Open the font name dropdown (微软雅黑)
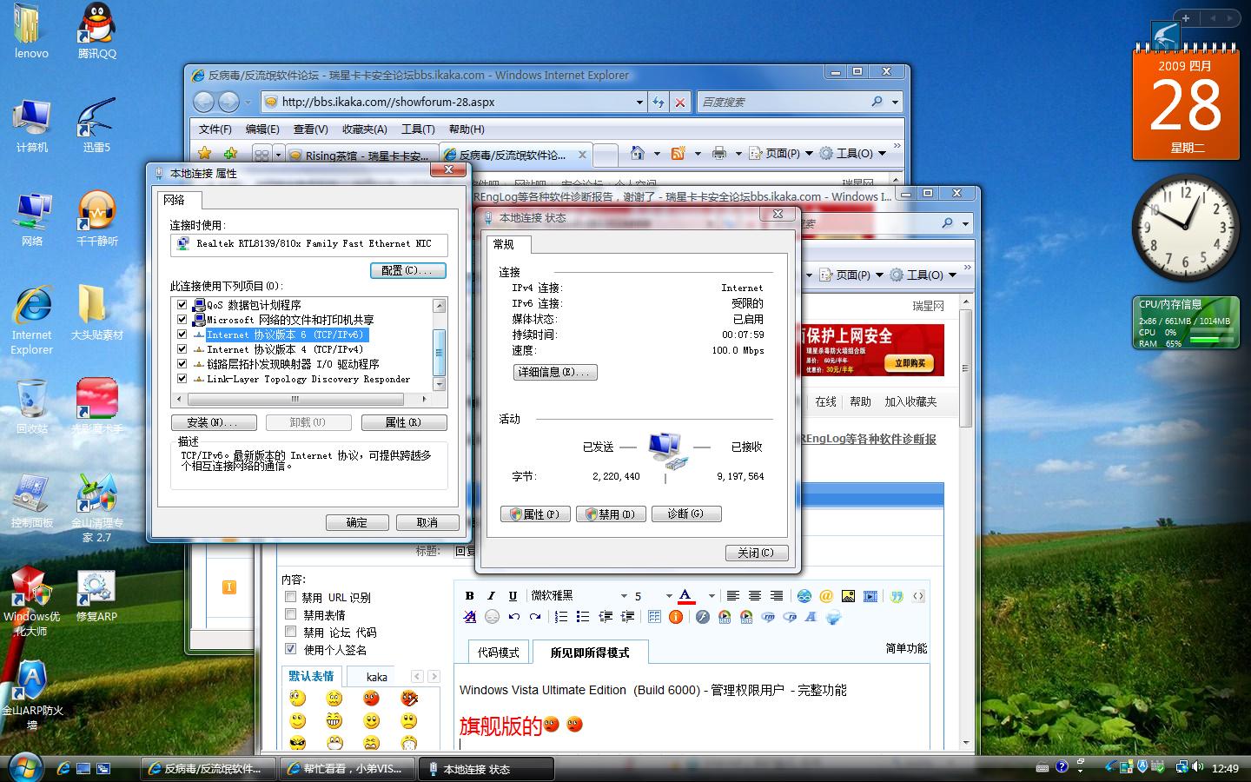This screenshot has width=1251, height=782. point(579,596)
